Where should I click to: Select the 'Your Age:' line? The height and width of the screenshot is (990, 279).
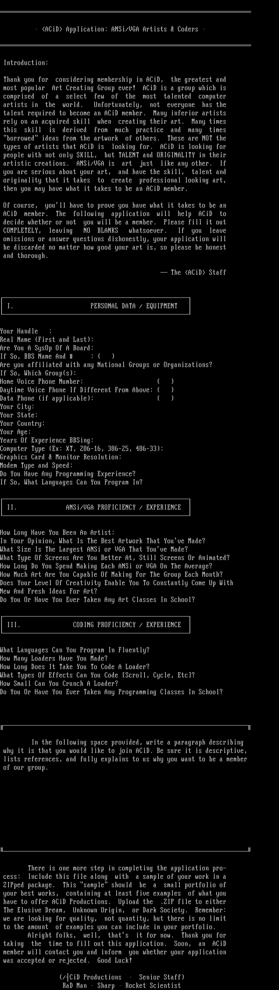[x=15, y=432]
